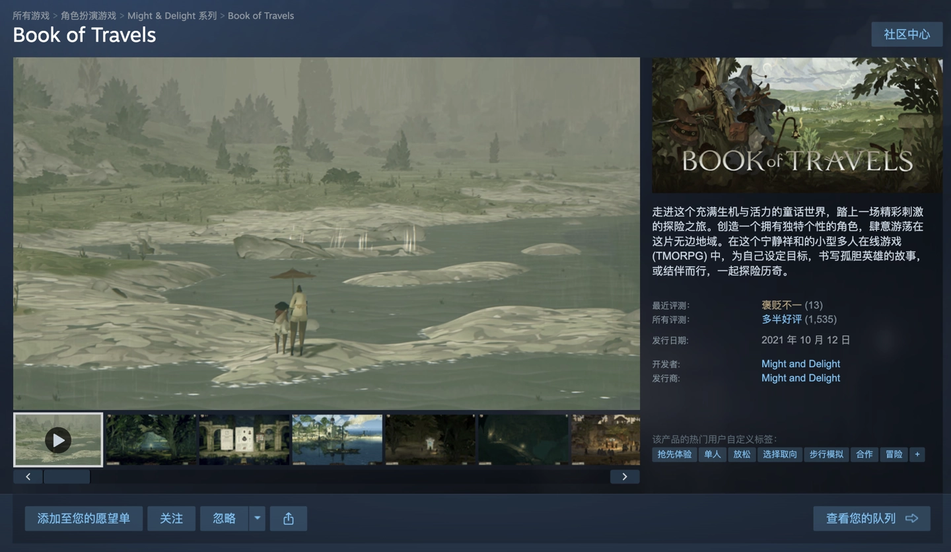Open Might & Delight 系列 breadcrumb
951x552 pixels.
[172, 15]
